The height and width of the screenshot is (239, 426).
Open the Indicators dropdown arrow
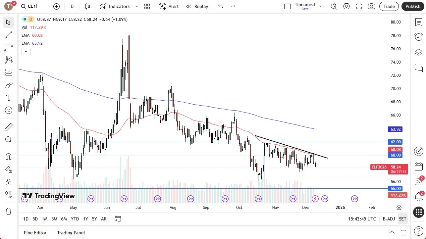tap(136, 6)
